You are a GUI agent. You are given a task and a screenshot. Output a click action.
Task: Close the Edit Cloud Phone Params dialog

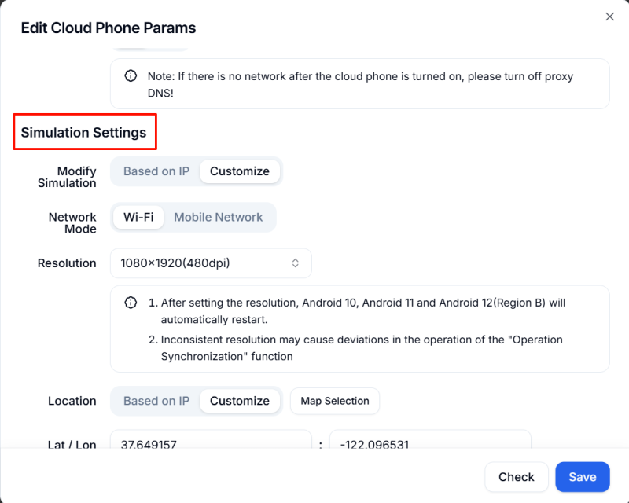click(609, 17)
